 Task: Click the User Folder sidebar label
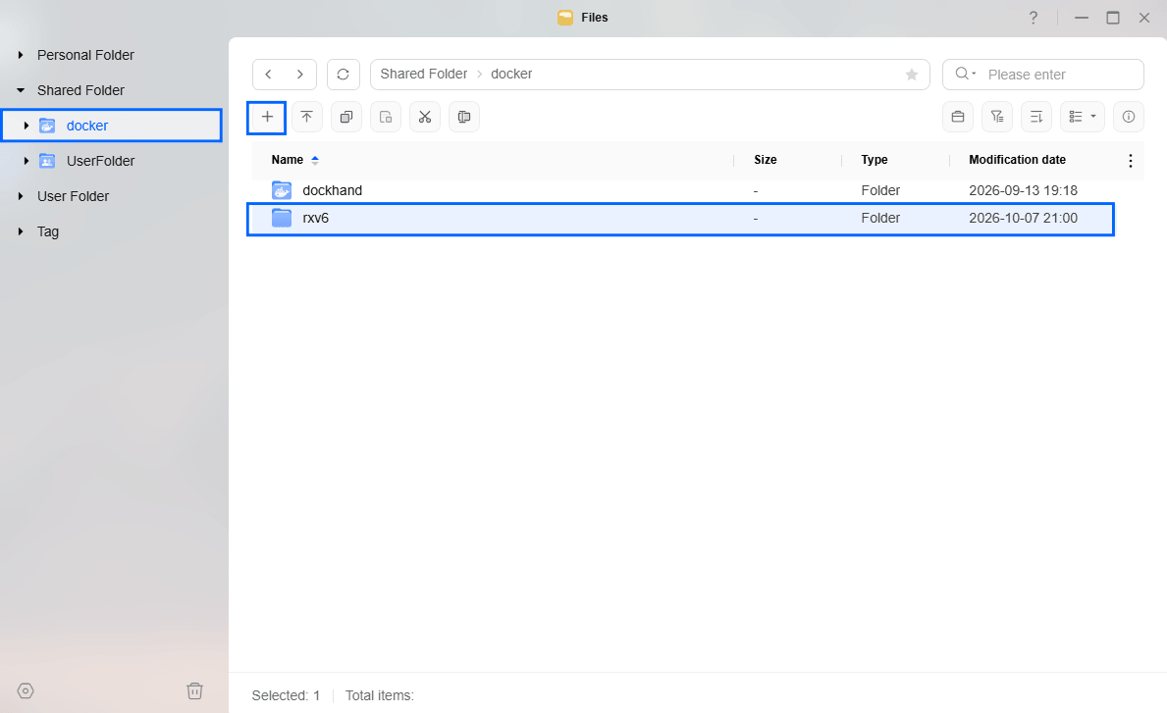pos(73,196)
